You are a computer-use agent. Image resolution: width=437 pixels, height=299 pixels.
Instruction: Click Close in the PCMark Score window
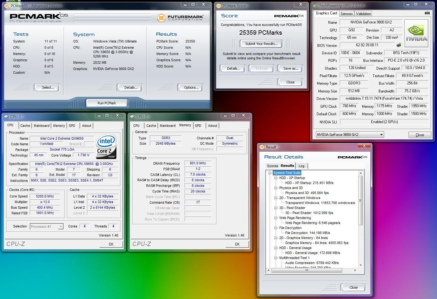tap(290, 82)
